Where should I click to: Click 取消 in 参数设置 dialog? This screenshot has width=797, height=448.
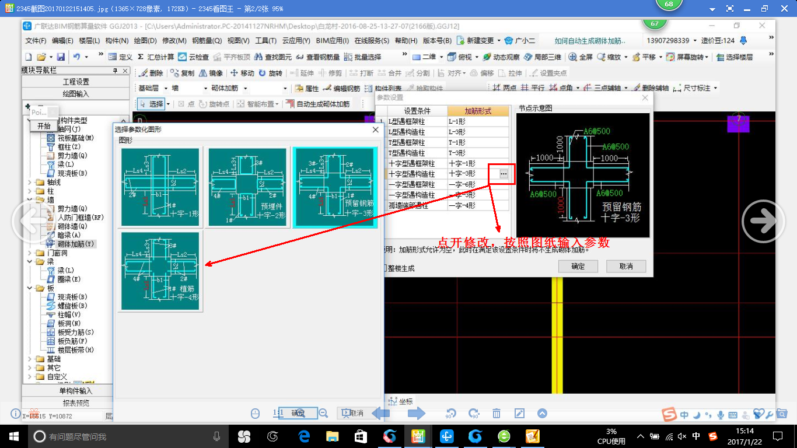click(x=626, y=267)
